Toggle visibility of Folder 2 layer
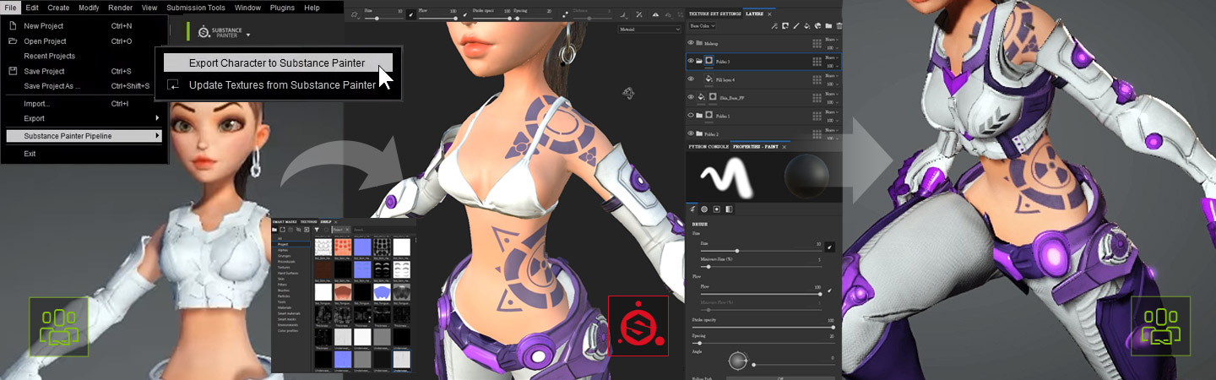Screen dimensions: 1216x380 click(691, 133)
